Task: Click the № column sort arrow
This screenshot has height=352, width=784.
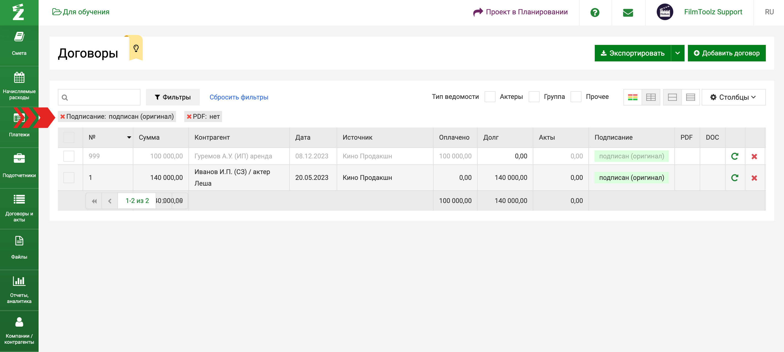Action: click(x=129, y=137)
